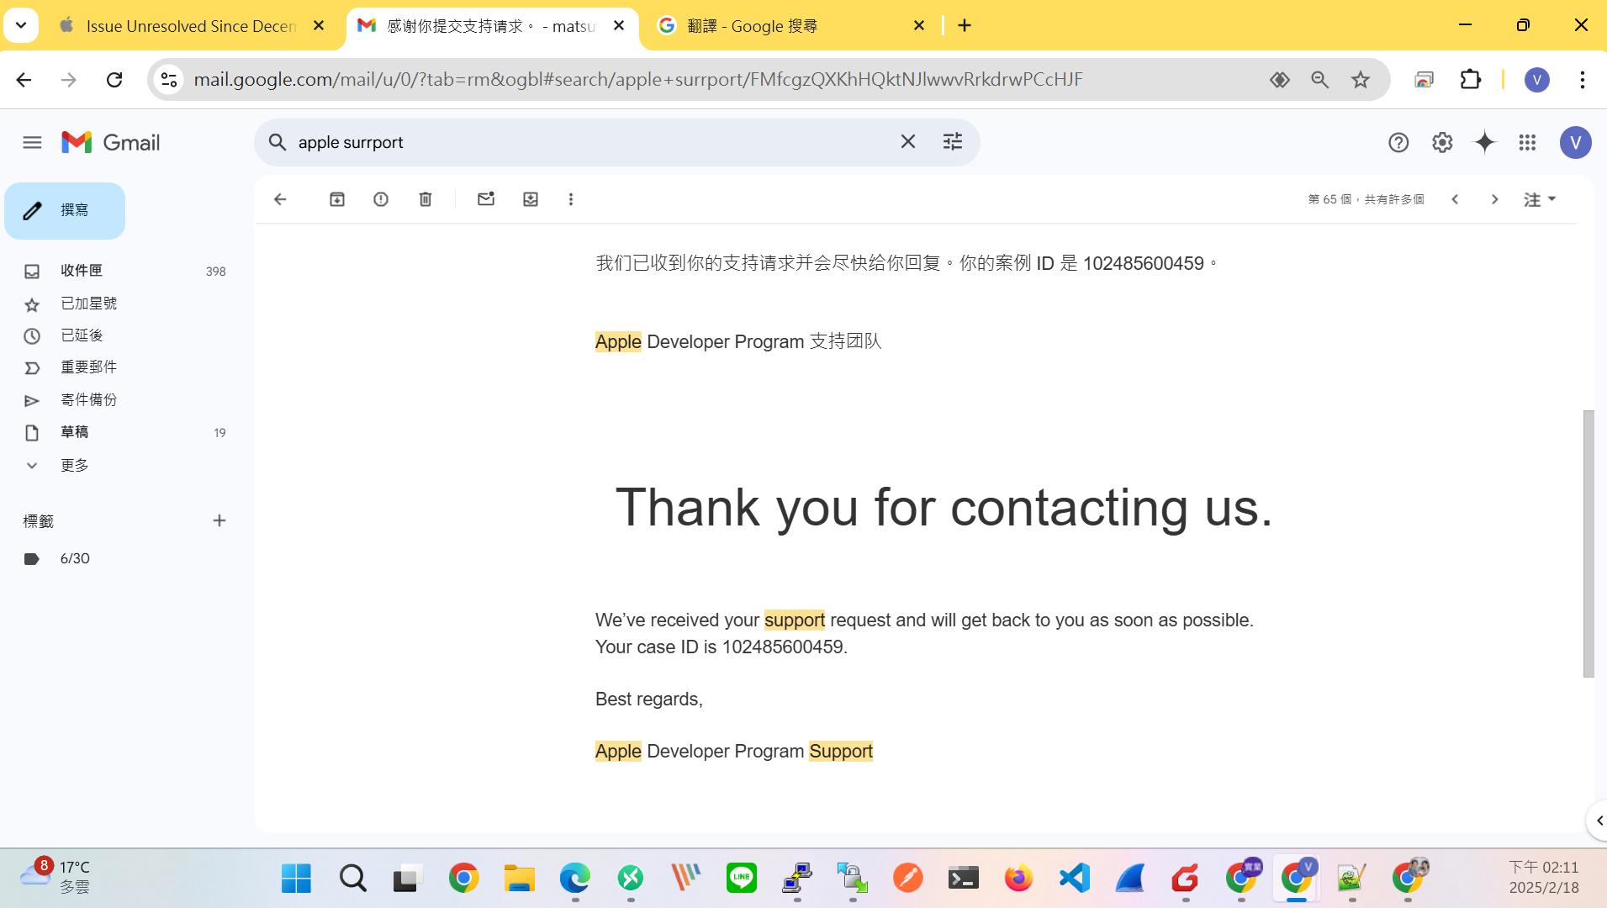
Task: Bookmark this page with star icon
Action: click(1361, 80)
